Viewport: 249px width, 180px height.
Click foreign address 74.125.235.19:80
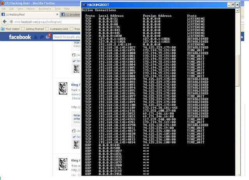[158, 128]
